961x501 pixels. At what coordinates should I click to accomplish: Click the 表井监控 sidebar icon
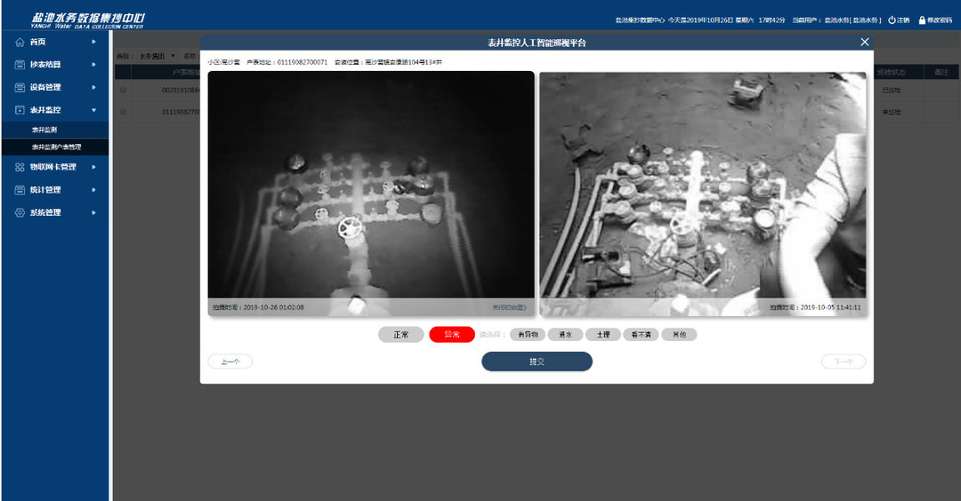(x=20, y=110)
